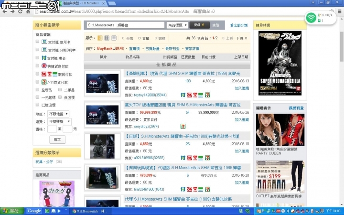Click the 7-11 icon in the toytoy142000 listing

tap(207, 95)
